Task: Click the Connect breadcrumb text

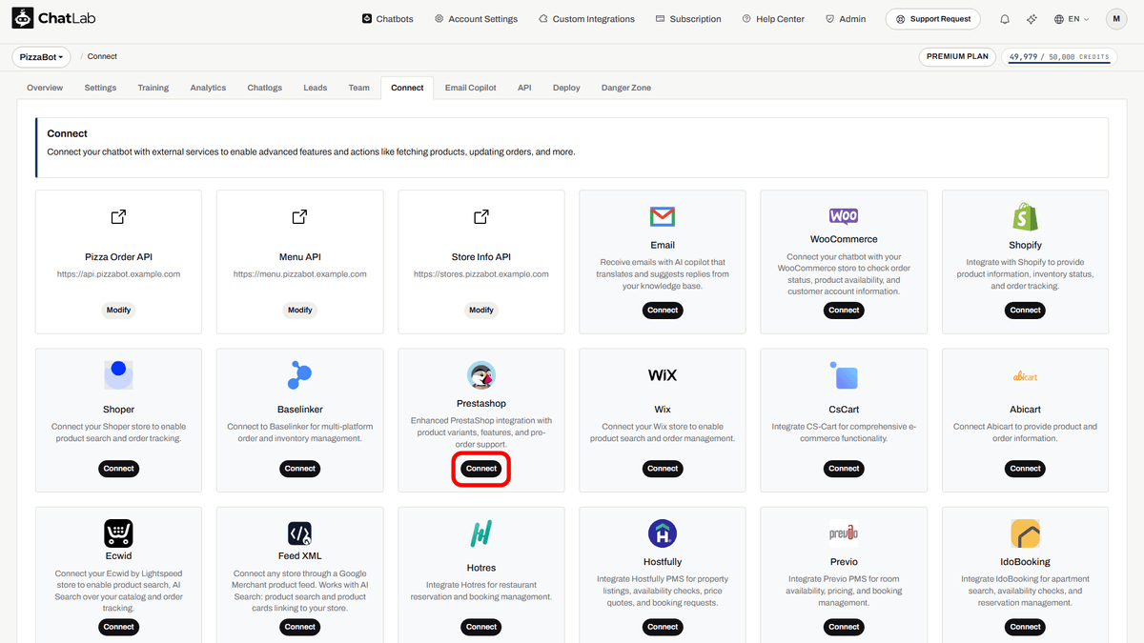Action: click(x=103, y=57)
